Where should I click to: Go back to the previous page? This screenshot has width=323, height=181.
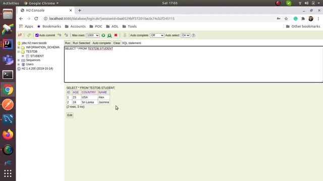pyautogui.click(x=21, y=19)
